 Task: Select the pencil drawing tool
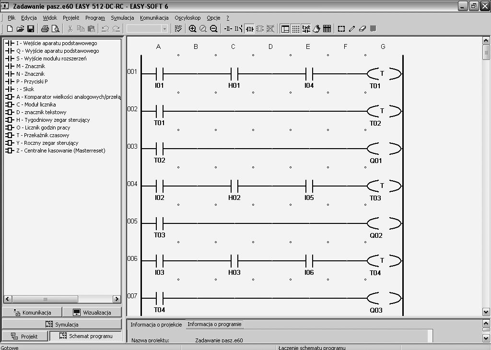pyautogui.click(x=352, y=29)
